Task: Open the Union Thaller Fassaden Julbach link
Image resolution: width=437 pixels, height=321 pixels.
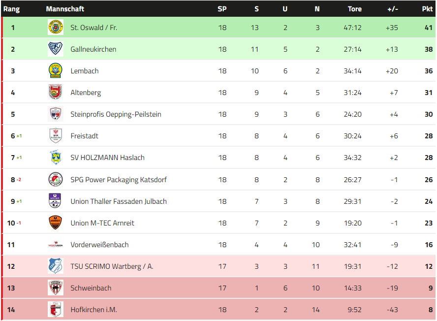Action: [x=119, y=201]
